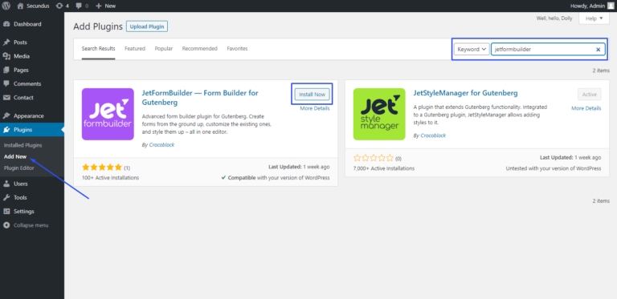Click the Users person icon

pyautogui.click(x=6, y=184)
